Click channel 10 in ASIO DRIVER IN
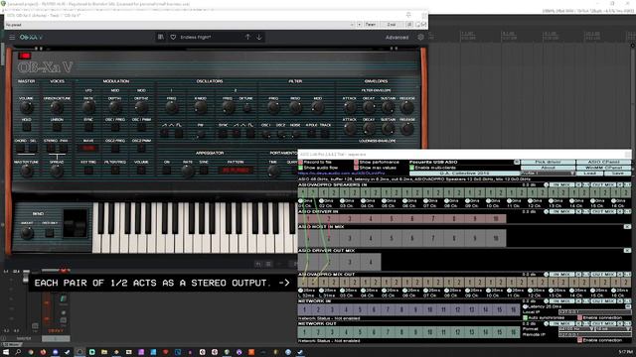Viewport: 636px width, 357px height. click(x=496, y=219)
